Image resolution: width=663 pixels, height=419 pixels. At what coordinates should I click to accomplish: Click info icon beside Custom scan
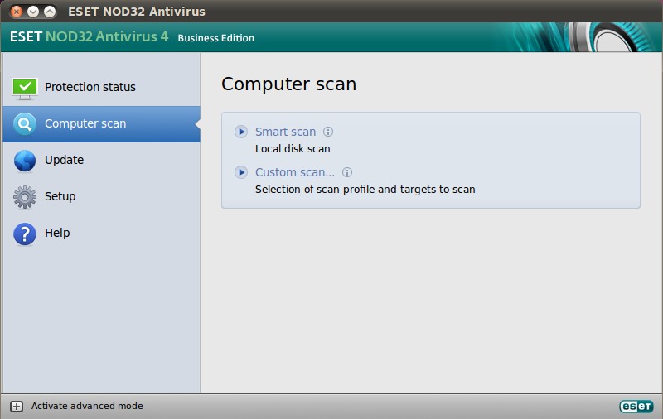click(x=347, y=172)
